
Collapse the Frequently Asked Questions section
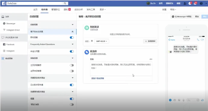72,44
